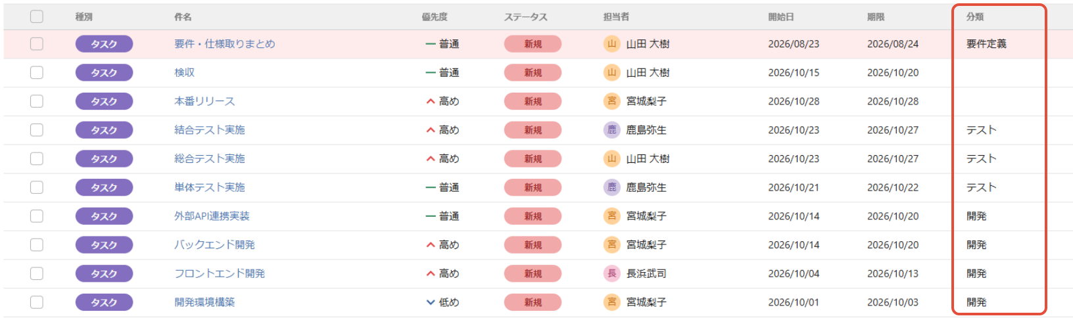Check the checkbox for 要件・仕様取りまとめ row

[x=37, y=44]
